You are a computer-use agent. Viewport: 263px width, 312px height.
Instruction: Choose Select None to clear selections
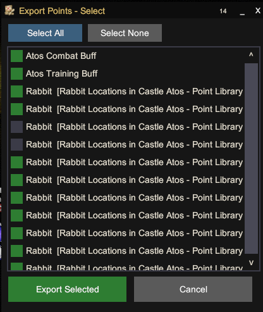[x=125, y=33]
